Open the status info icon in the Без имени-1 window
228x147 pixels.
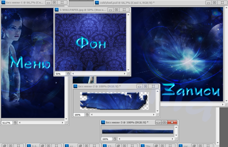click(15, 123)
